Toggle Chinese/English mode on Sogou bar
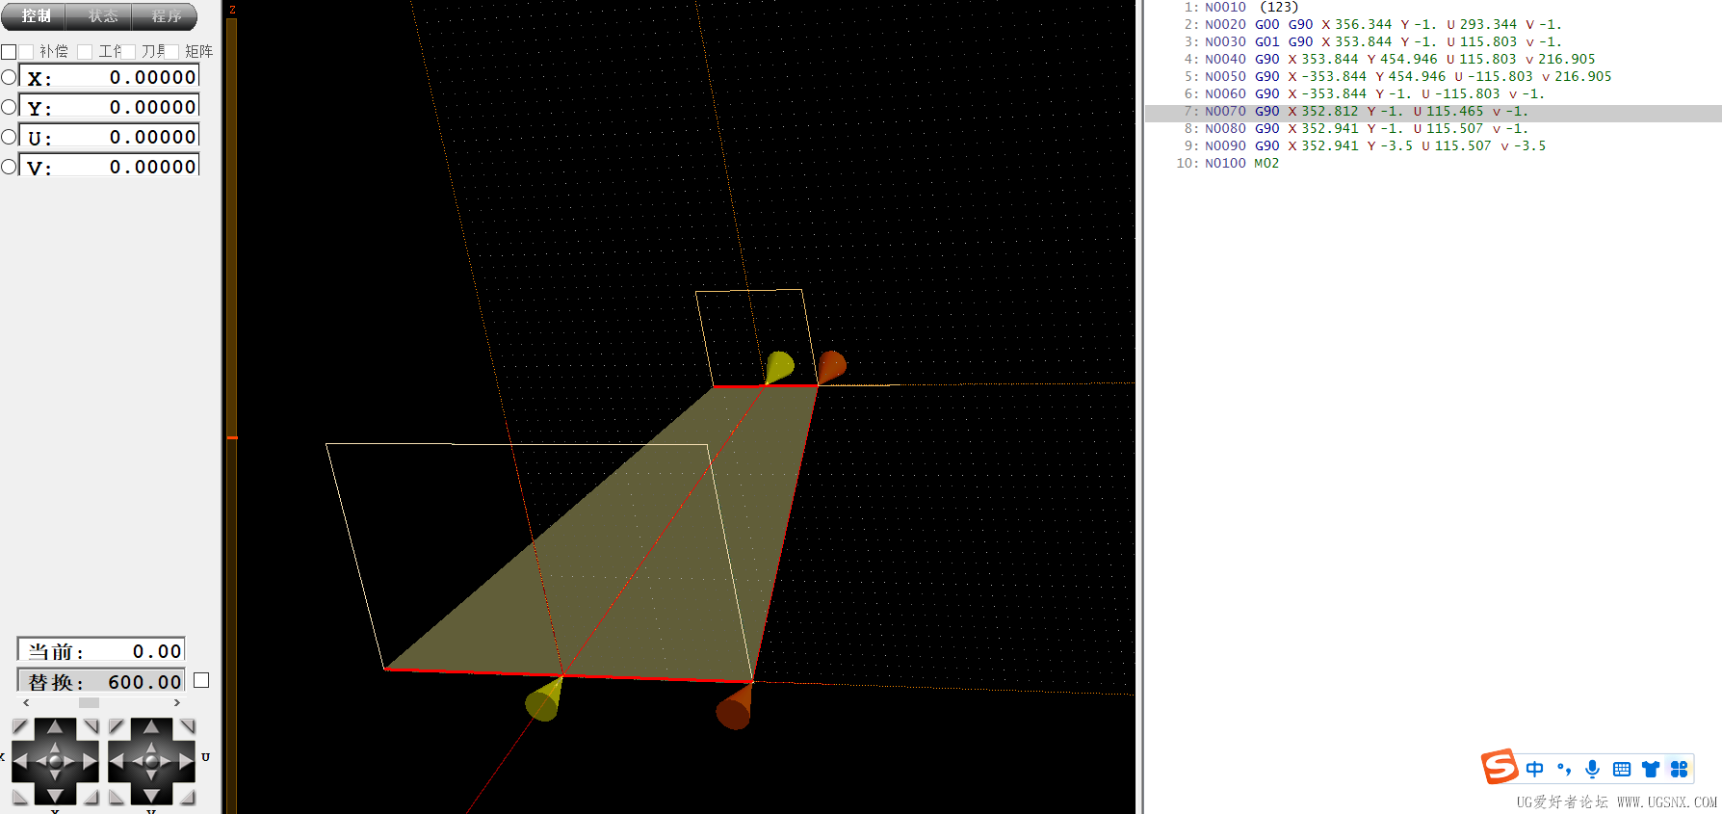1722x814 pixels. click(1535, 769)
